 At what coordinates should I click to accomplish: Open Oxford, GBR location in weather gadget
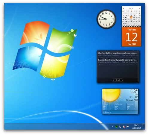[132, 100]
